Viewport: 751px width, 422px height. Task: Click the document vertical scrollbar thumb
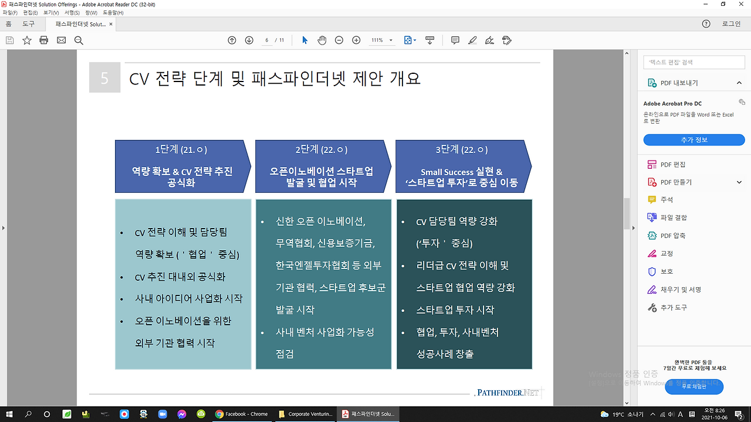tap(627, 214)
